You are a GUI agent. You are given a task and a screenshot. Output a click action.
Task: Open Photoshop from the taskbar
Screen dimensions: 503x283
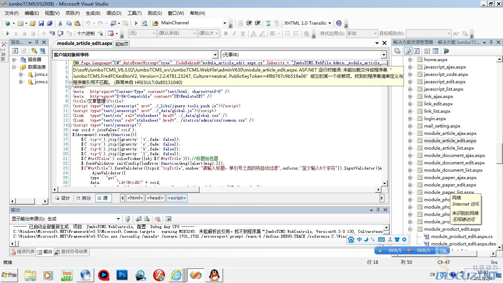point(122,275)
